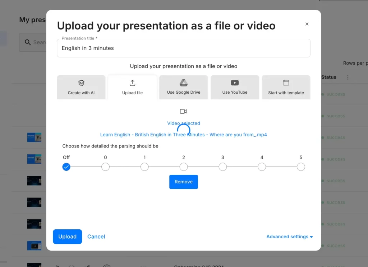Set parsing detail to level 0
This screenshot has width=368, height=267.
(105, 167)
